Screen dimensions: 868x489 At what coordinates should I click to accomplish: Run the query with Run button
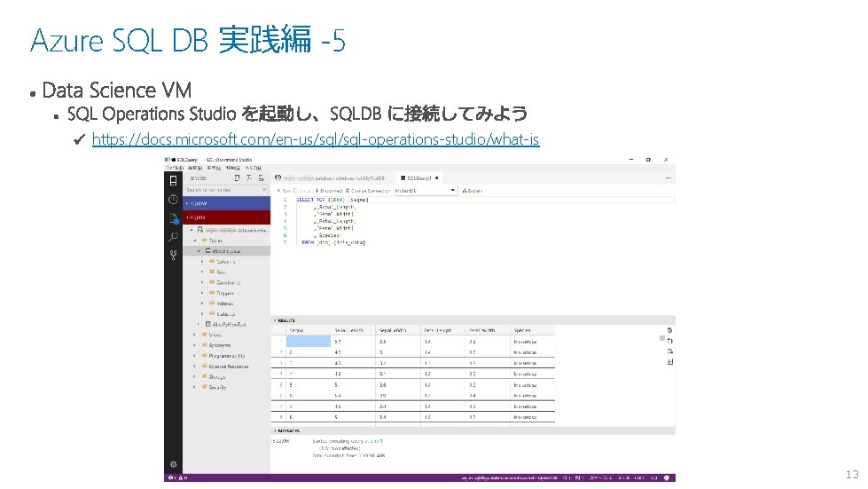click(x=283, y=191)
